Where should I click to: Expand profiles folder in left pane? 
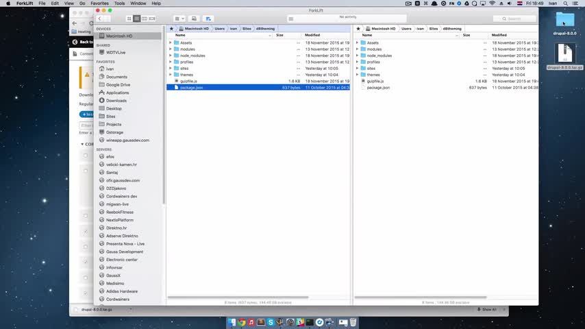point(171,62)
